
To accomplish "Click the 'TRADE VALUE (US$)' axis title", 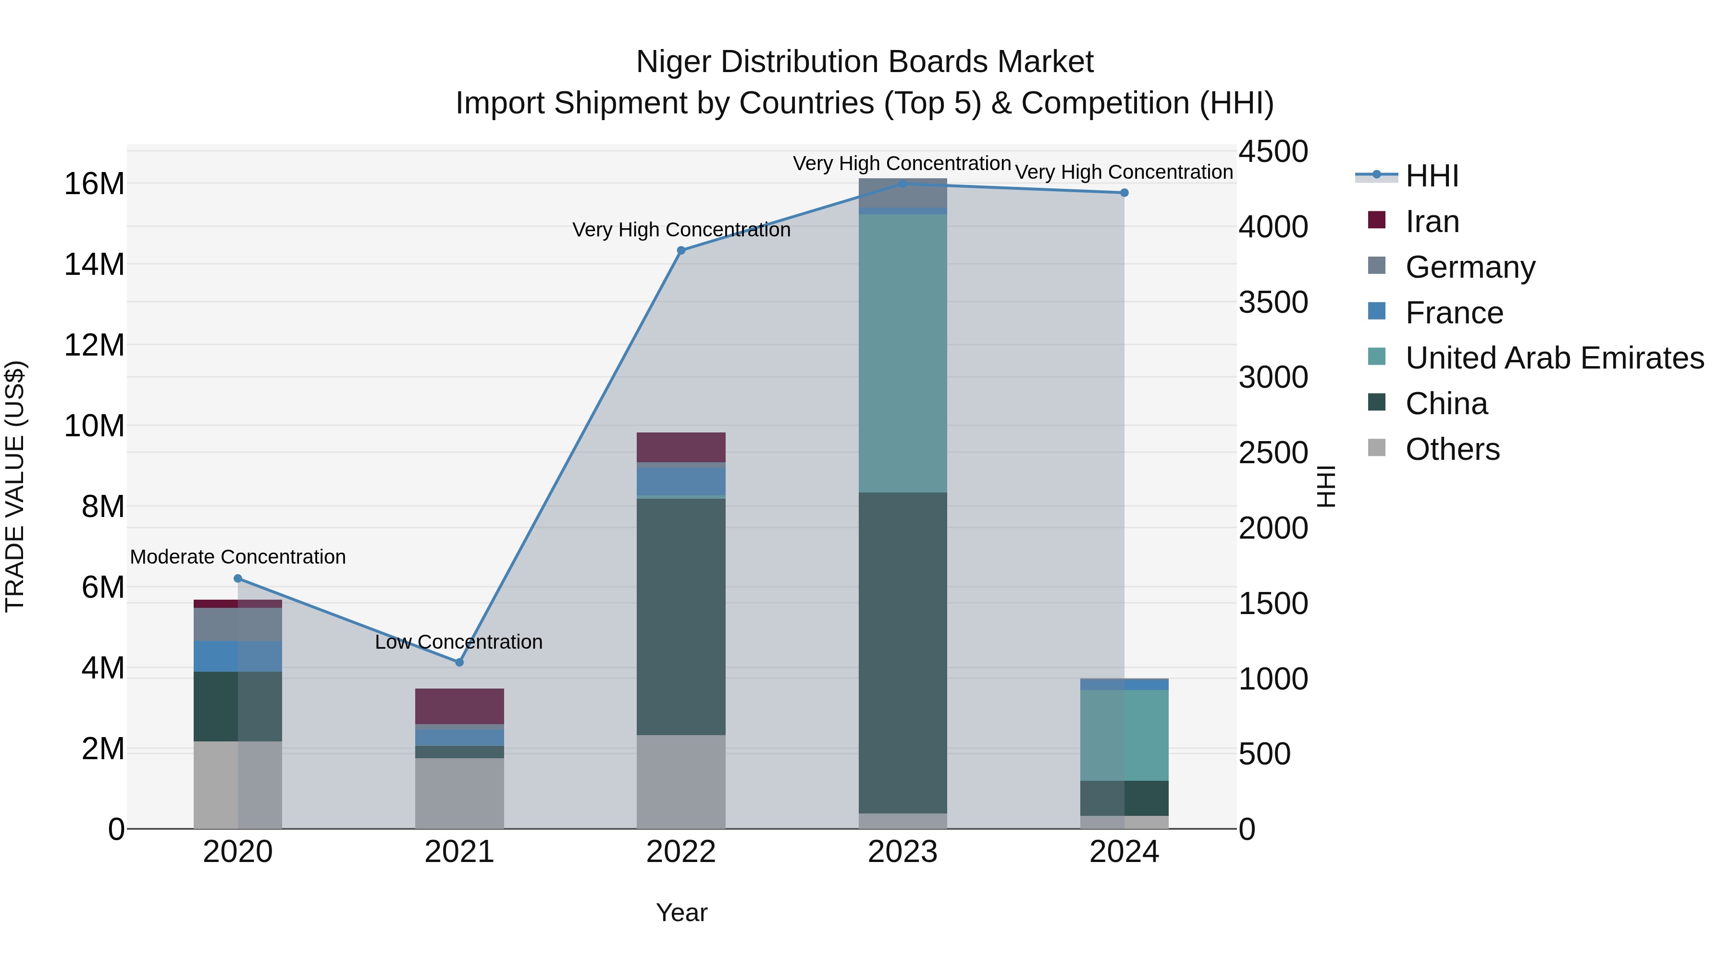I will pyautogui.click(x=15, y=486).
